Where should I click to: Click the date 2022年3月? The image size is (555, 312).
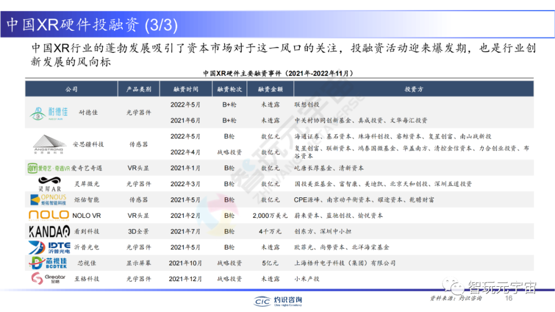(186, 184)
